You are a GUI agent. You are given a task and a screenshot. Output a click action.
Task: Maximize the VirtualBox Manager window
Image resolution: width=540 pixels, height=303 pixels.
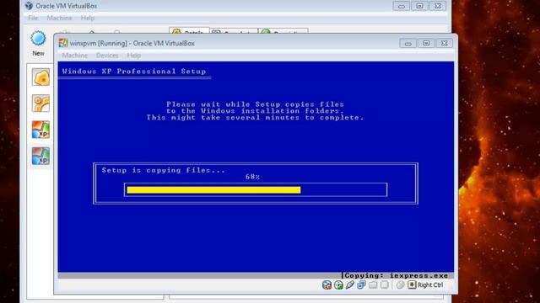[419, 6]
